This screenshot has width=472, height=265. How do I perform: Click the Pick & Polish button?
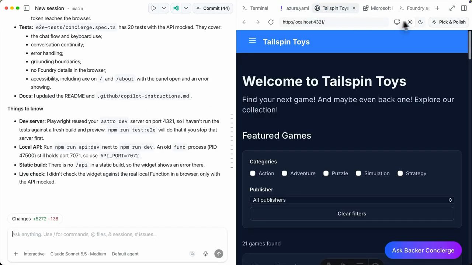(x=448, y=22)
